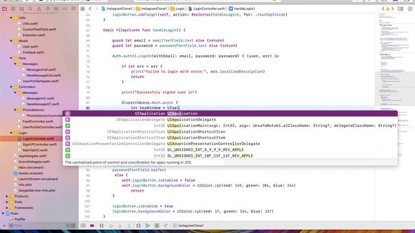Click Login folder in jump bar
The height and width of the screenshot is (233, 415).
pyautogui.click(x=178, y=8)
